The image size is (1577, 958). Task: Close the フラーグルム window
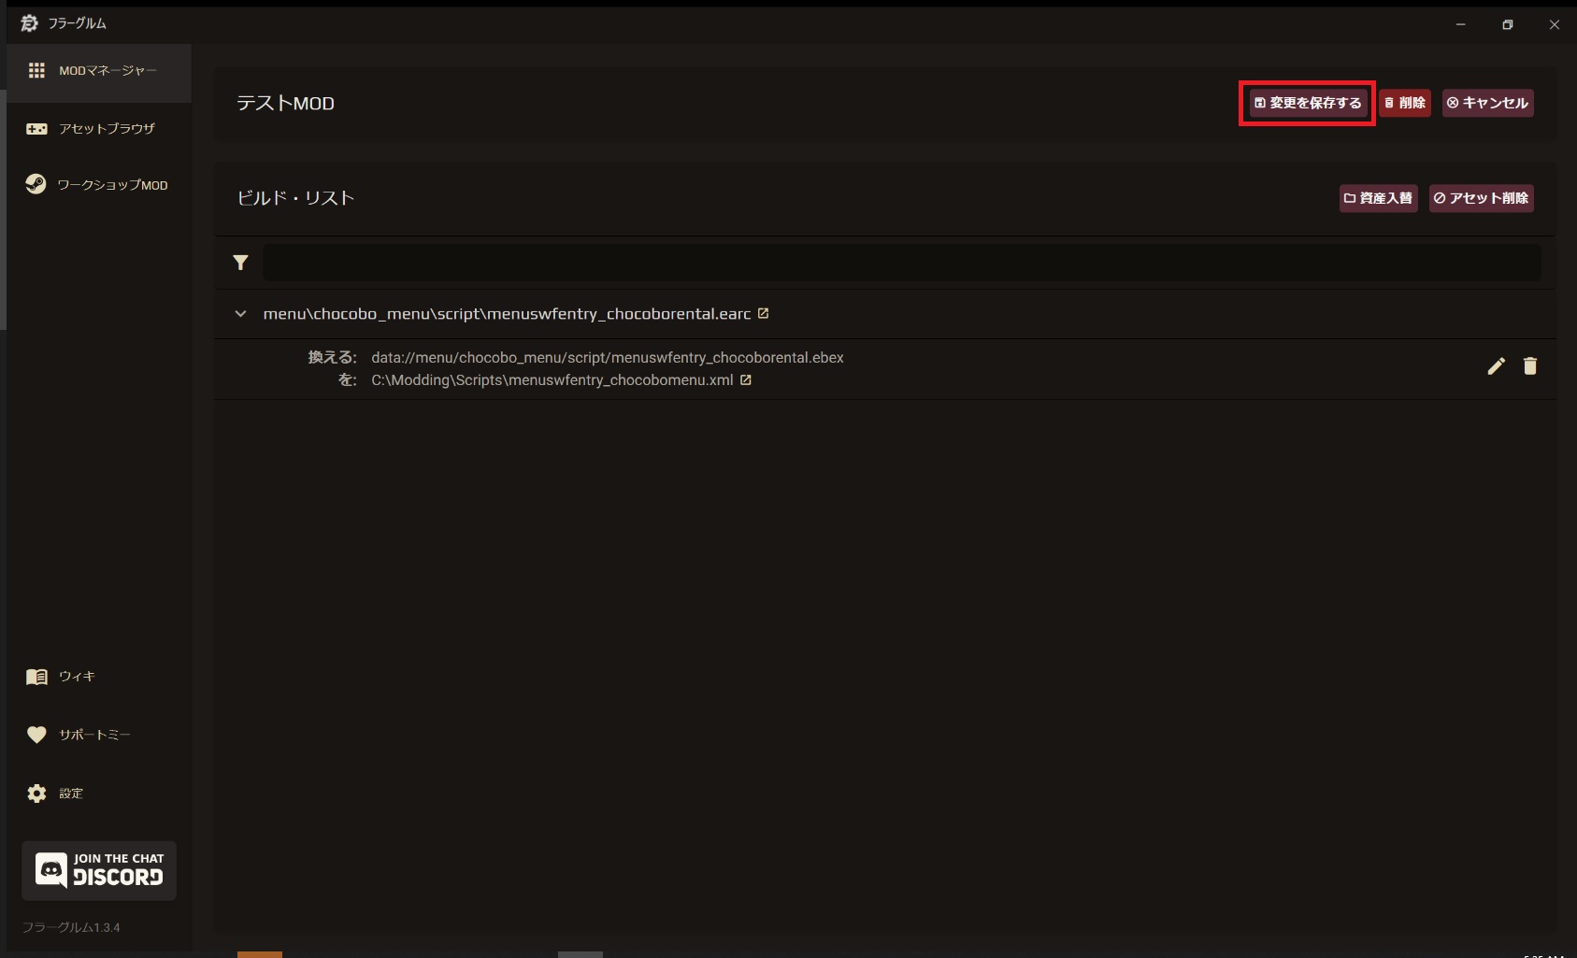click(x=1554, y=24)
